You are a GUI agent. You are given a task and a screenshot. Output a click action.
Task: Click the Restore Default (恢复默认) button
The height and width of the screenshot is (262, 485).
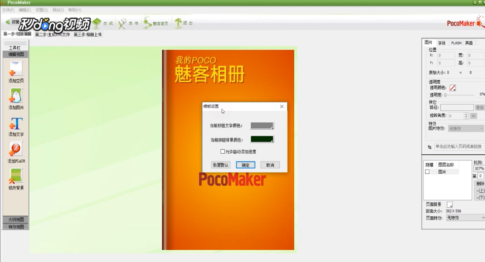221,165
